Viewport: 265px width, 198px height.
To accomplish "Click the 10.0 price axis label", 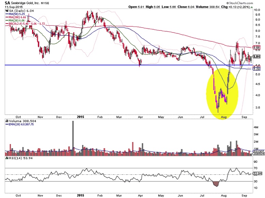I will pos(257,10).
